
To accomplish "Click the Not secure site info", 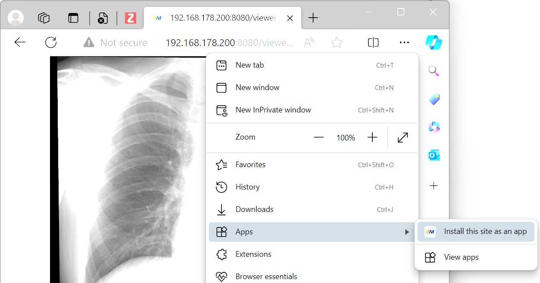I will [115, 43].
